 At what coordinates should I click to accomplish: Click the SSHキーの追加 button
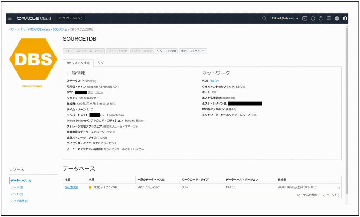pos(142,51)
